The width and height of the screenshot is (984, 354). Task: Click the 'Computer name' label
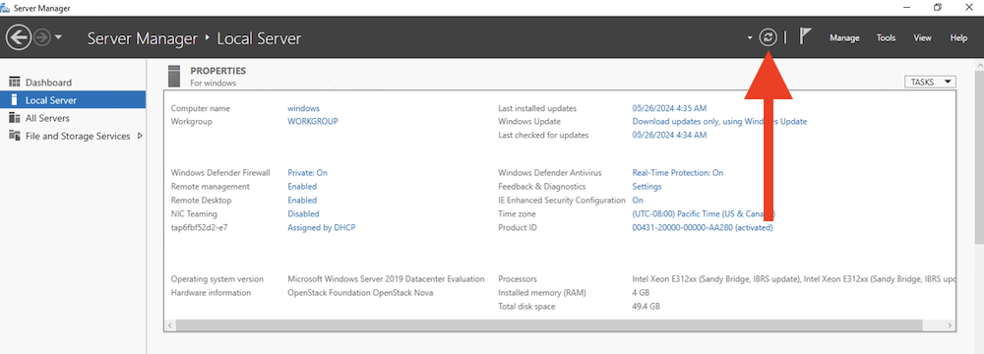(x=200, y=108)
